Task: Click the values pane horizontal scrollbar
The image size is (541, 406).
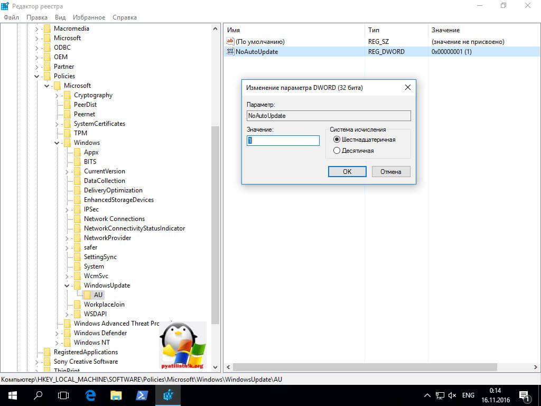Action: (365, 367)
